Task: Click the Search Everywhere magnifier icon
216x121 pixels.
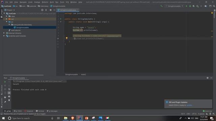Action: tap(214, 6)
